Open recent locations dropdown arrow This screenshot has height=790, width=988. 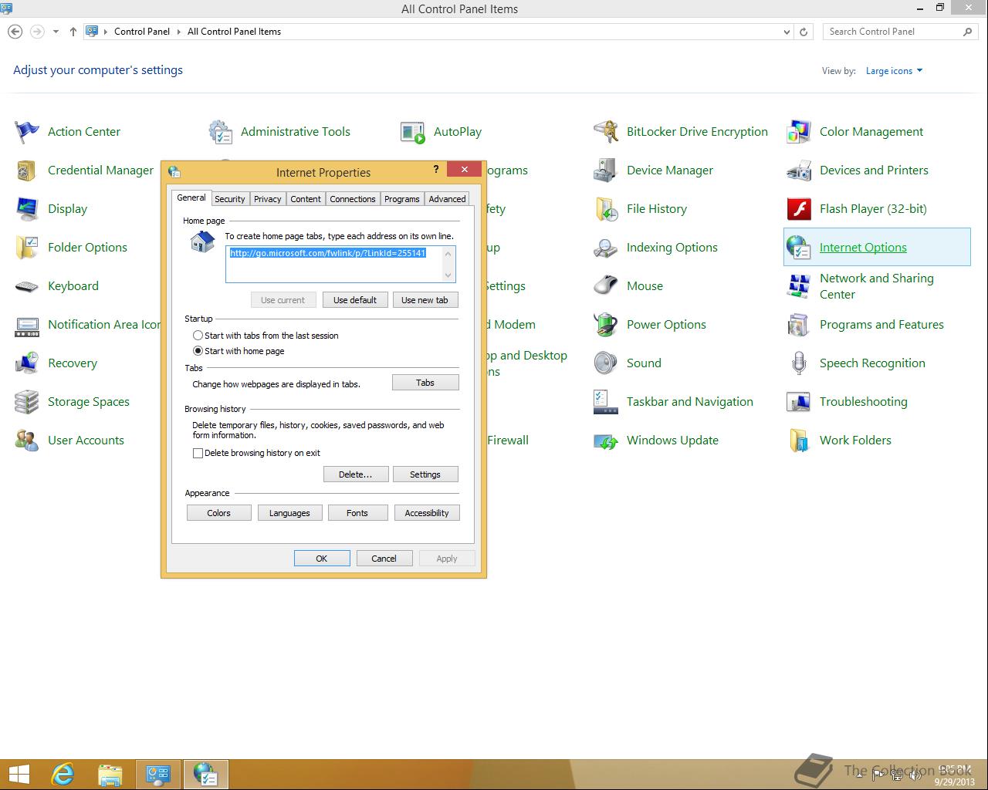pyautogui.click(x=56, y=32)
